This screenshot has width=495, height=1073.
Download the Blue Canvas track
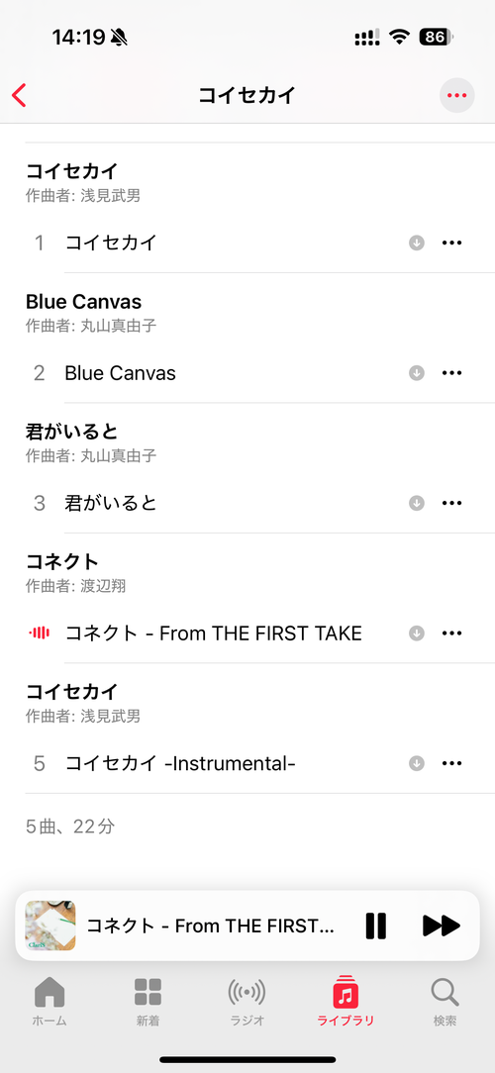416,373
